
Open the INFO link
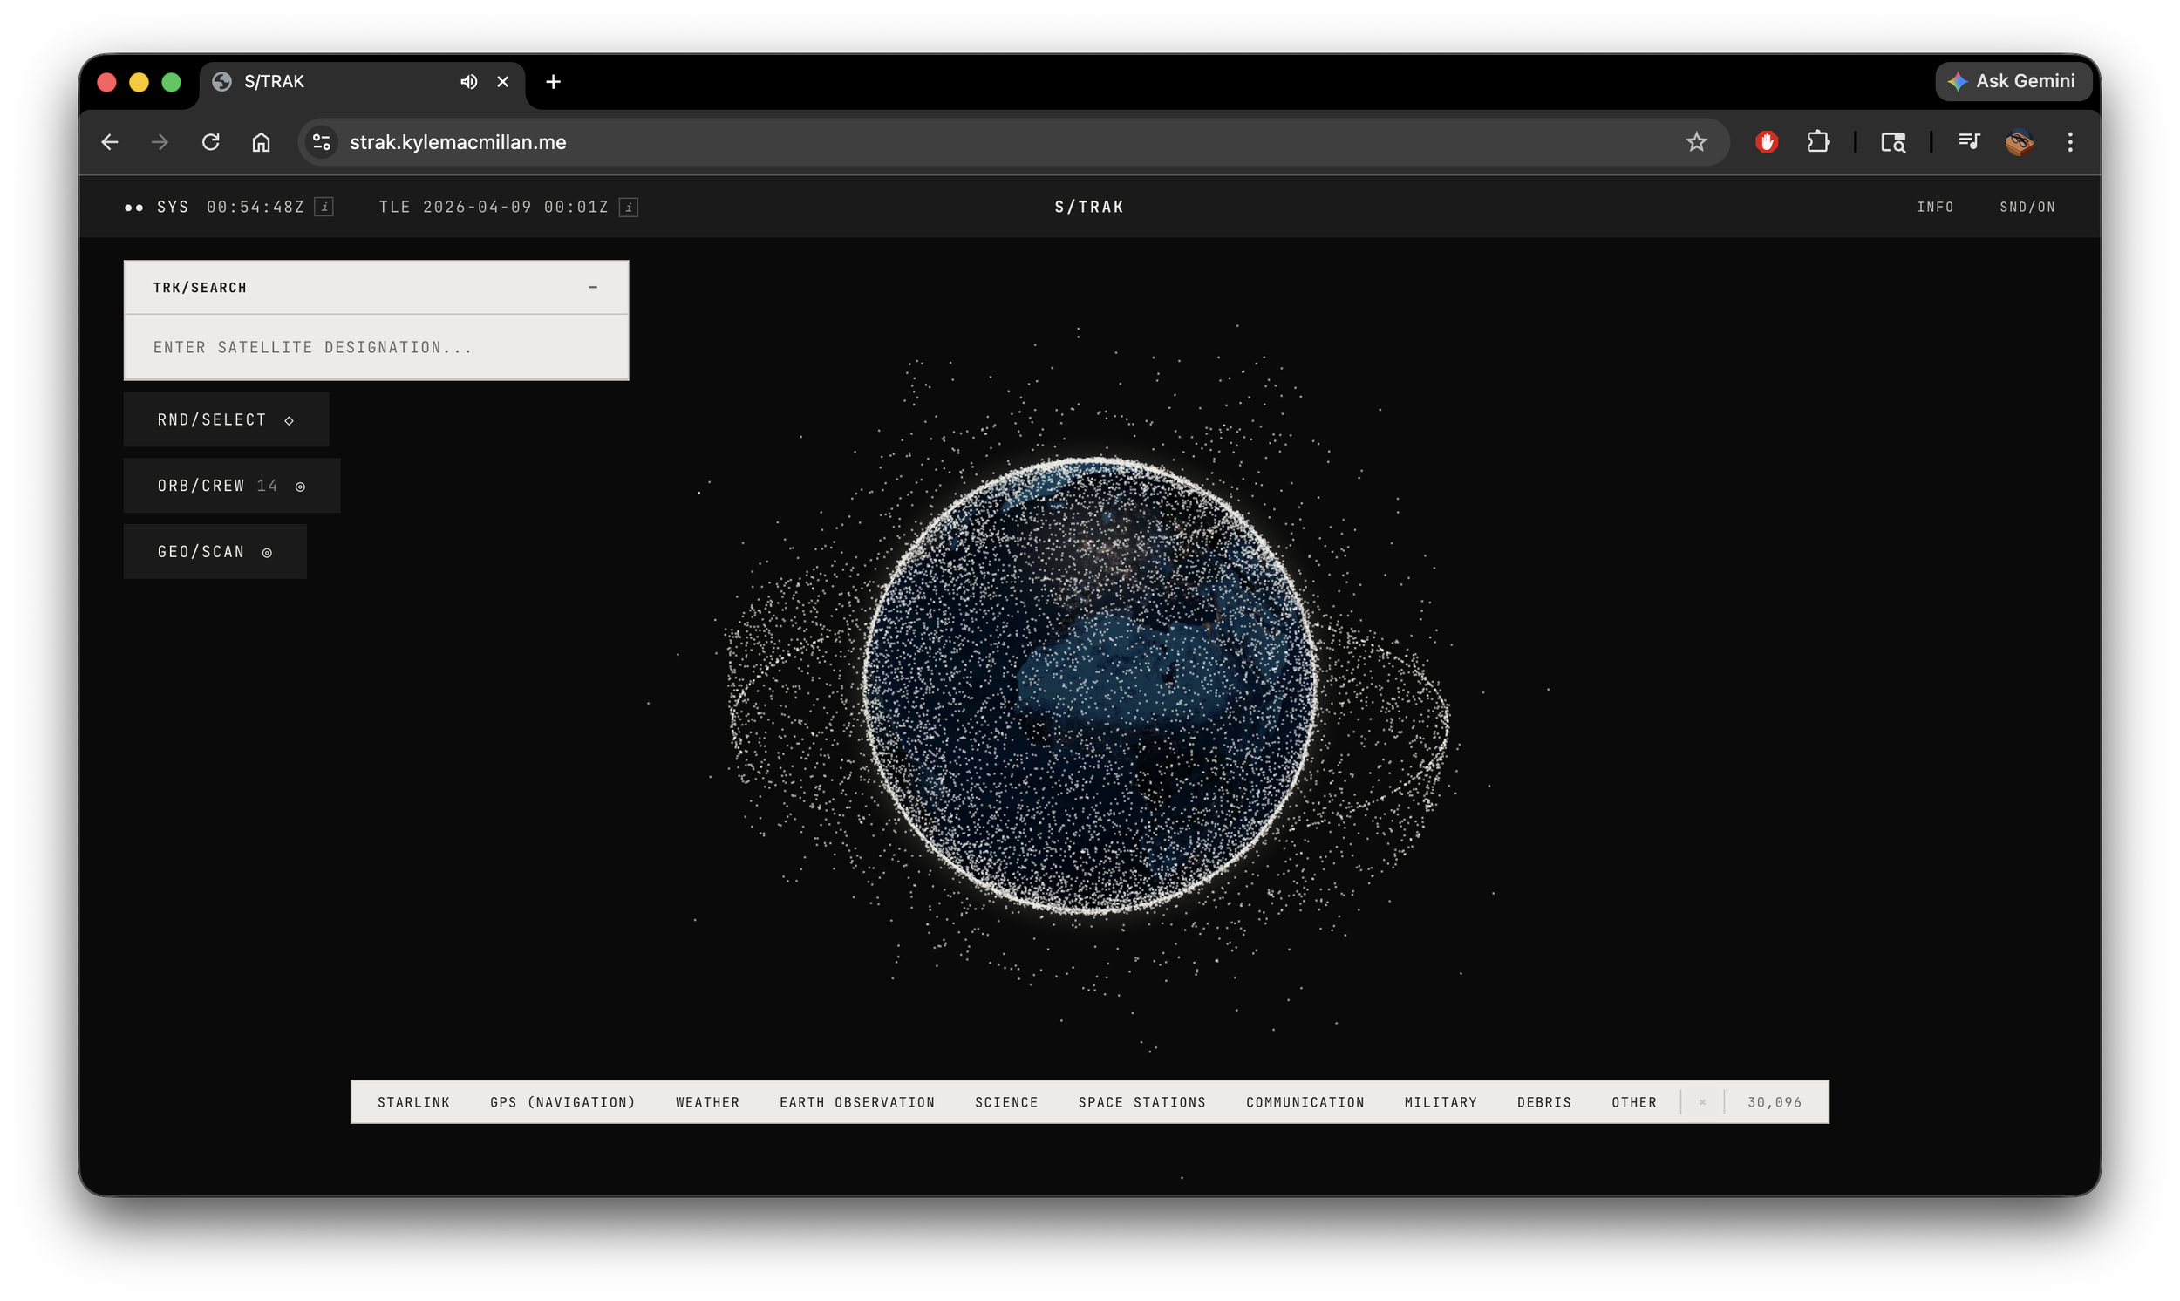(1935, 207)
